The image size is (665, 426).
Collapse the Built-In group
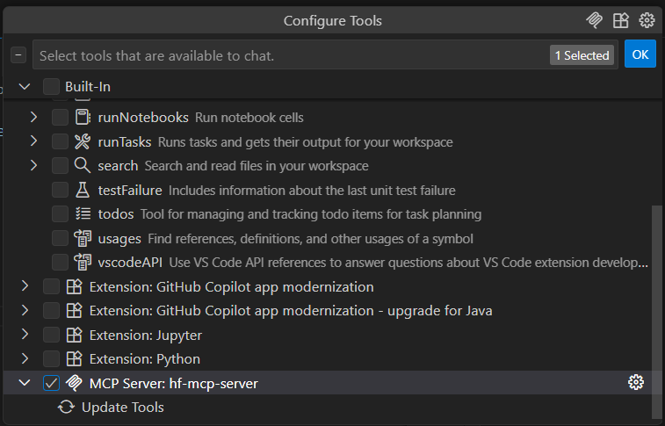pos(25,86)
